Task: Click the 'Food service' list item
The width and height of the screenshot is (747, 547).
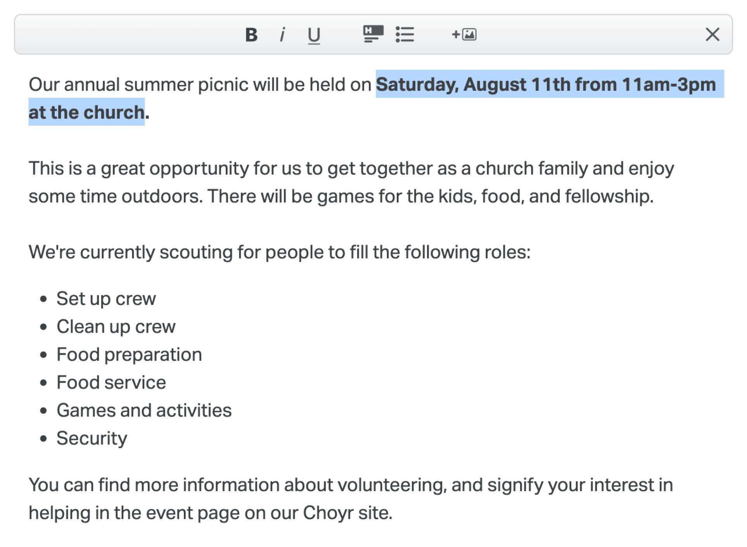Action: pyautogui.click(x=111, y=383)
